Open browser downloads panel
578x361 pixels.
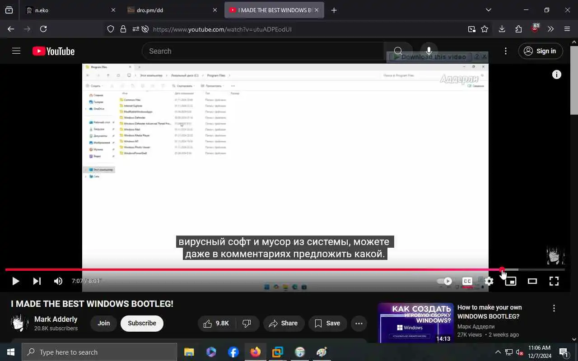coord(502,29)
